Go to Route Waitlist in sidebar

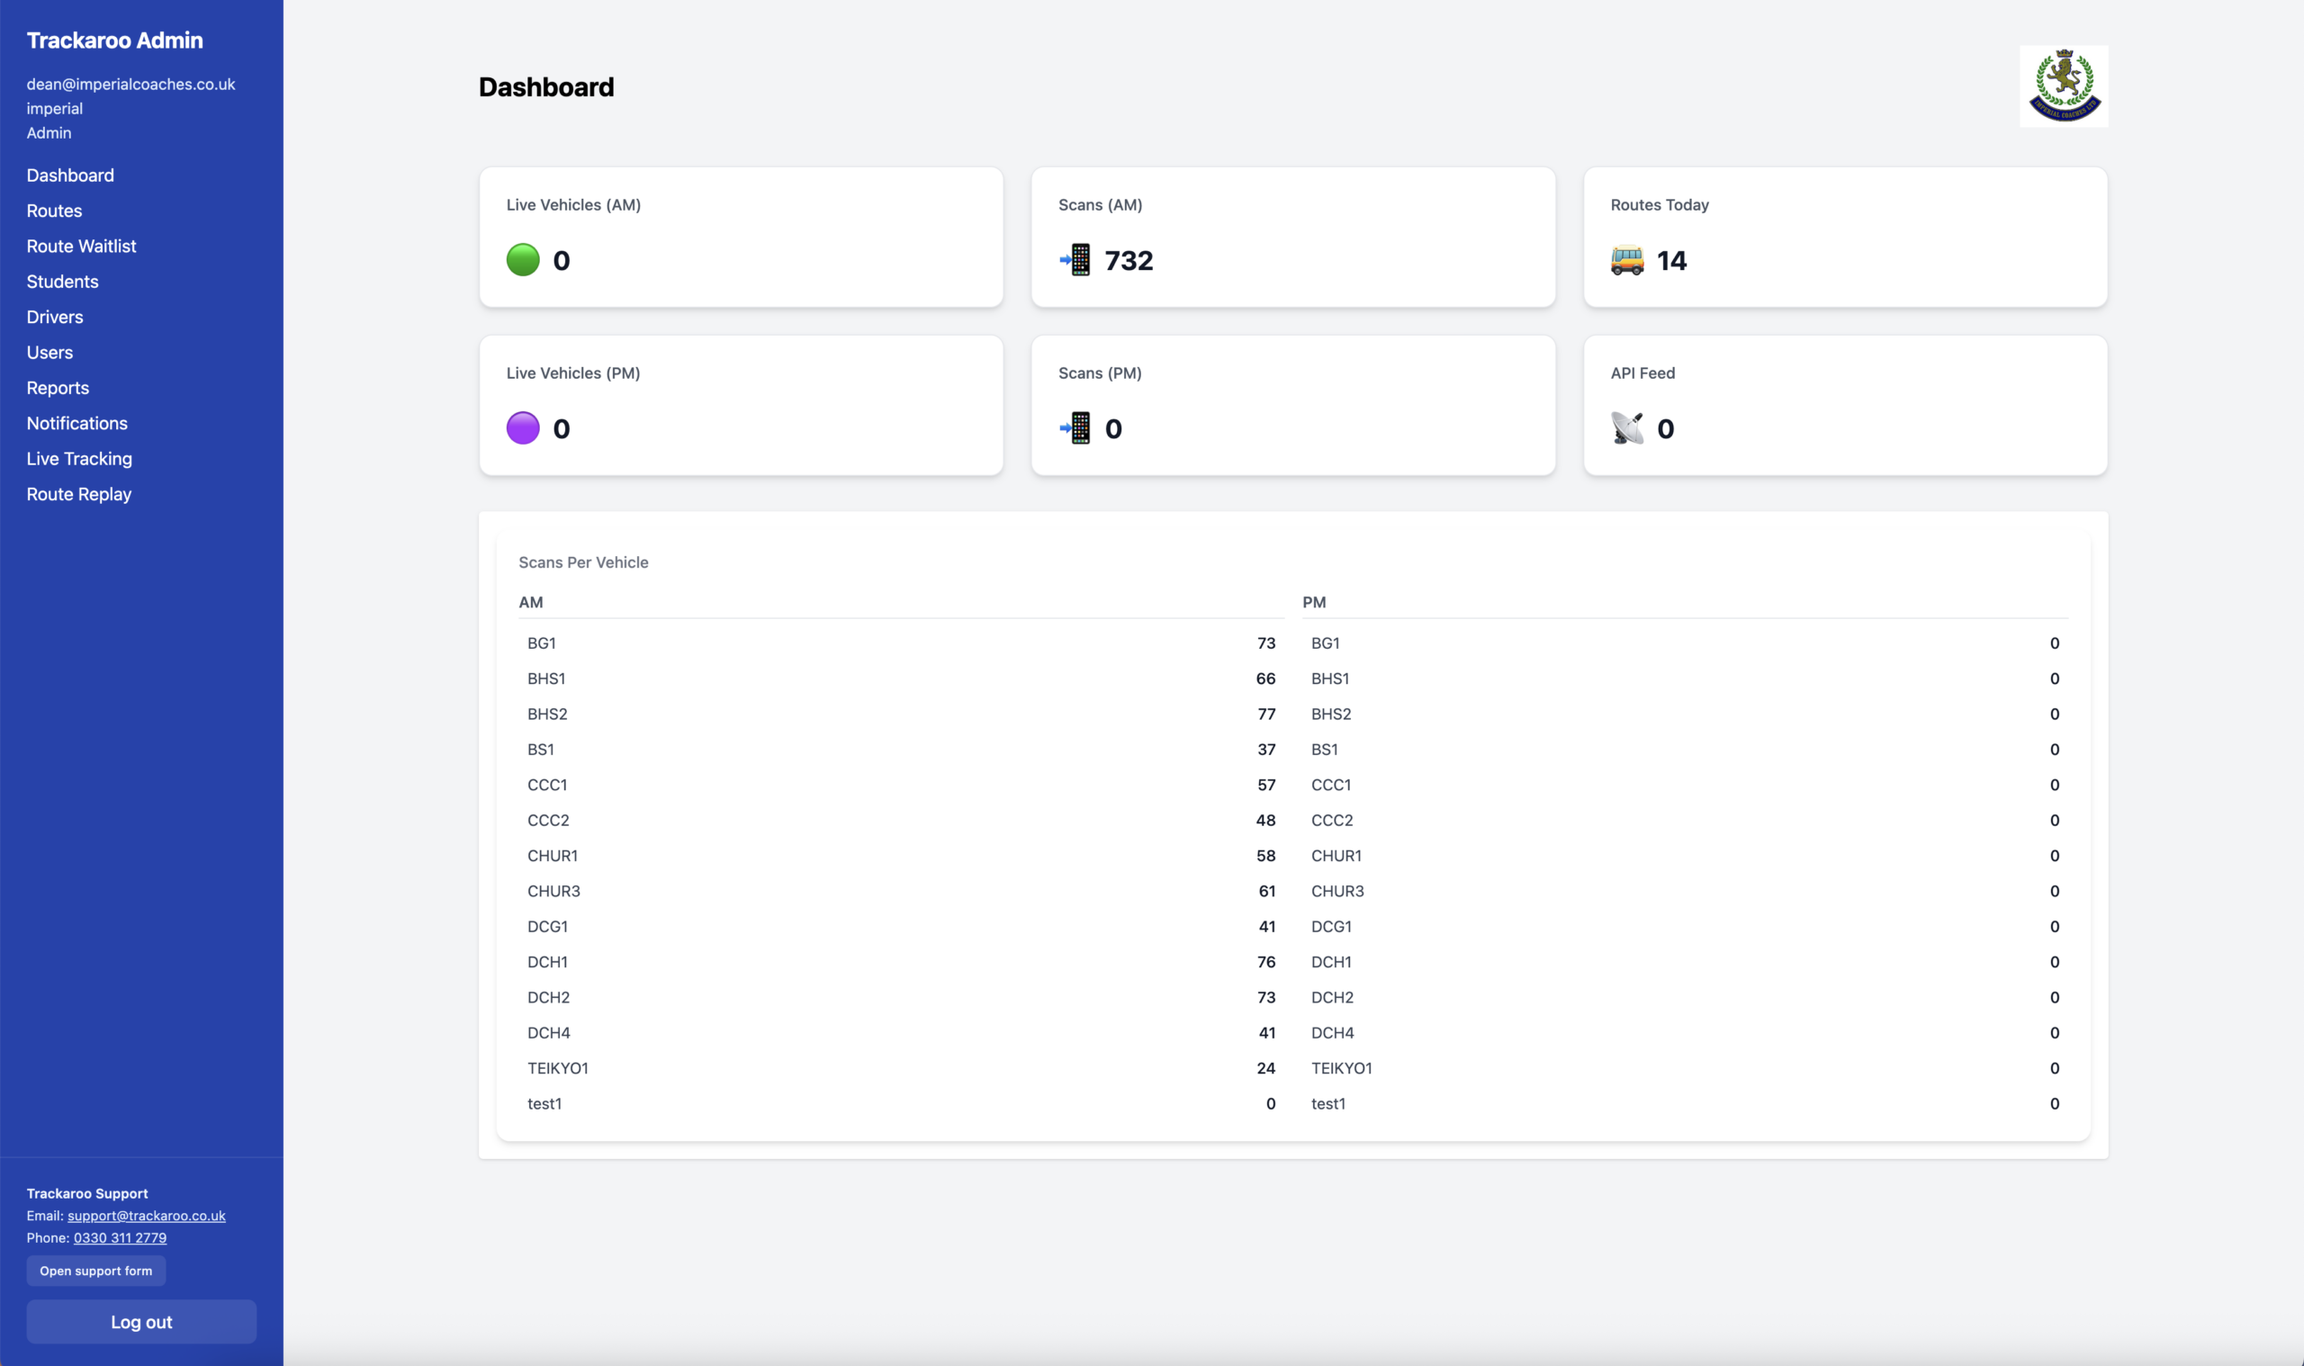[81, 246]
